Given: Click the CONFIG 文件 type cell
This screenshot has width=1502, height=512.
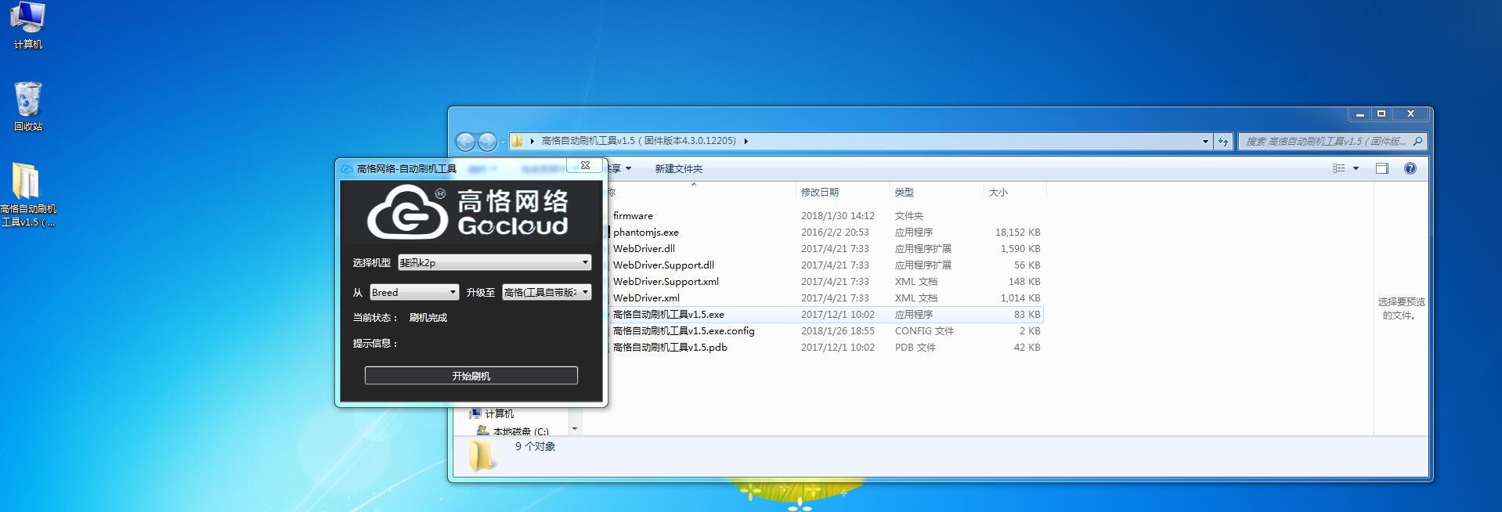Looking at the screenshot, I should tap(924, 330).
